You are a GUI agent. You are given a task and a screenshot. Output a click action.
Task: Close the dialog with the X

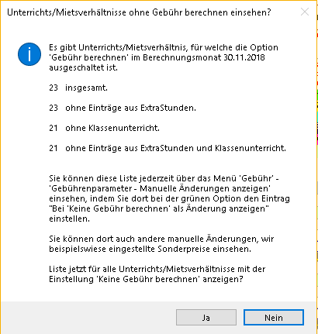[x=305, y=12]
